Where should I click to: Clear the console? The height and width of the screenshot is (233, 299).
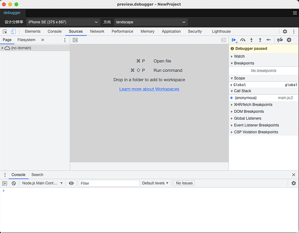coord(14,183)
